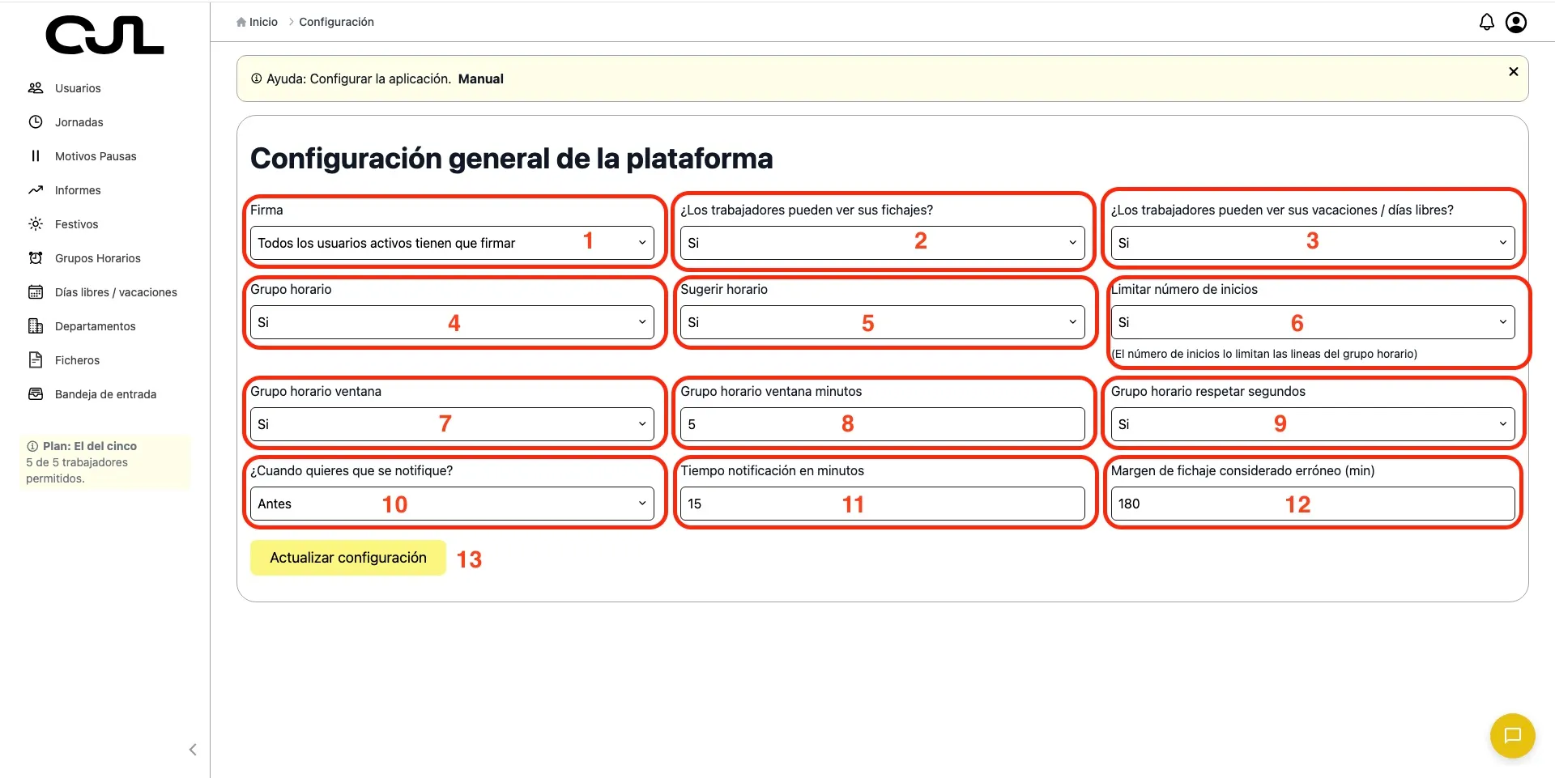Click the Plan: El del cinco notice
This screenshot has height=778, width=1555.
pyautogui.click(x=104, y=462)
